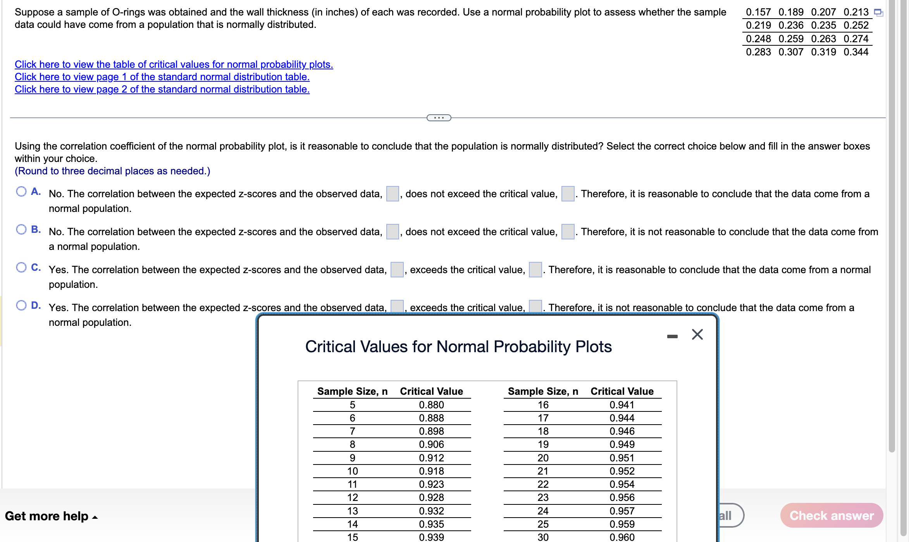The height and width of the screenshot is (542, 909).
Task: Click data value 0.307 in the table
Action: click(x=791, y=52)
